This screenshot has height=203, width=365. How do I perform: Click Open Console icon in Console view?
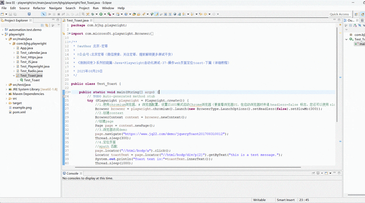point(326,173)
